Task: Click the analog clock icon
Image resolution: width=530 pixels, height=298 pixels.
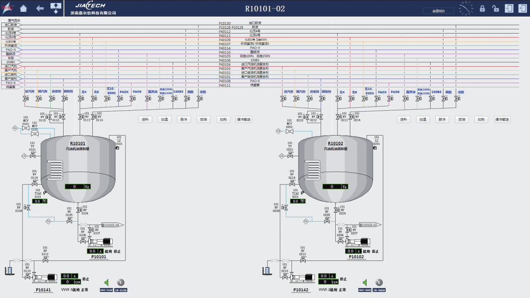Action: (466, 8)
